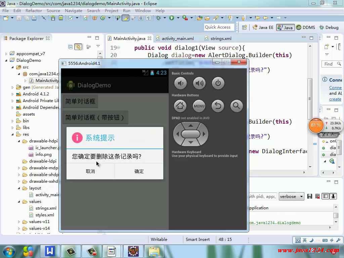Click the Save LogCat to file icon
344x258 pixels.
[309, 196]
